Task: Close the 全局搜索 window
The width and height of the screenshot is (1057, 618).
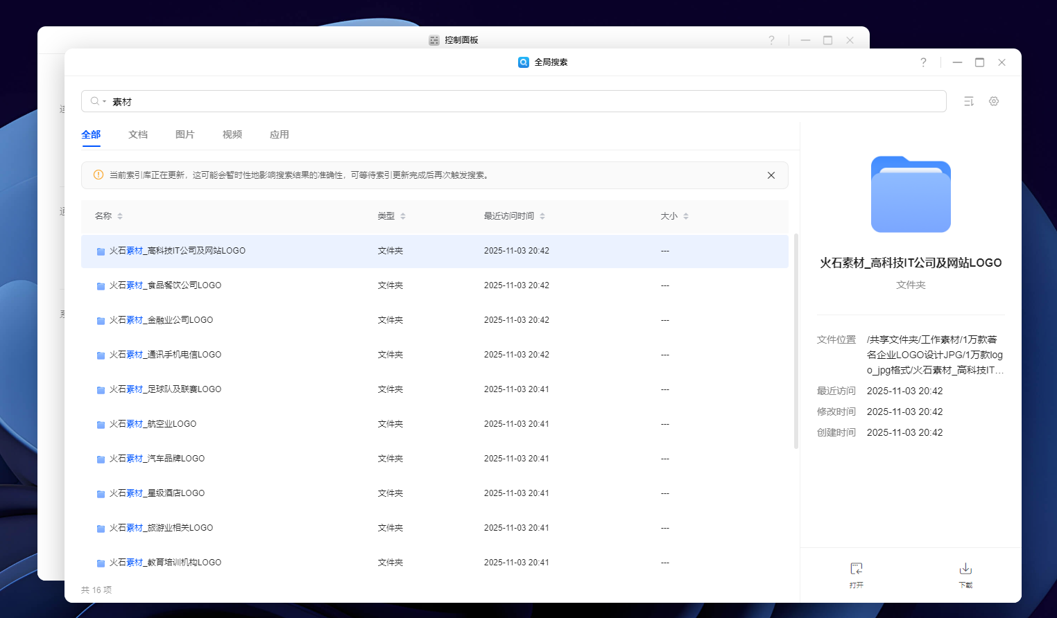Action: point(1002,62)
